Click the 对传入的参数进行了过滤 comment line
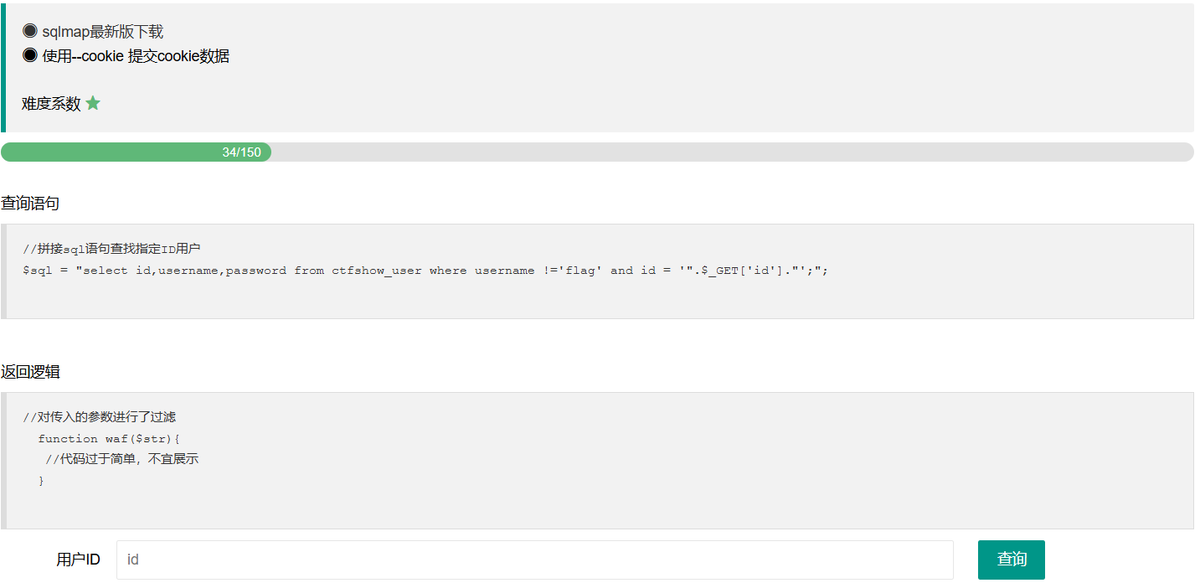The width and height of the screenshot is (1200, 583). (x=100, y=417)
